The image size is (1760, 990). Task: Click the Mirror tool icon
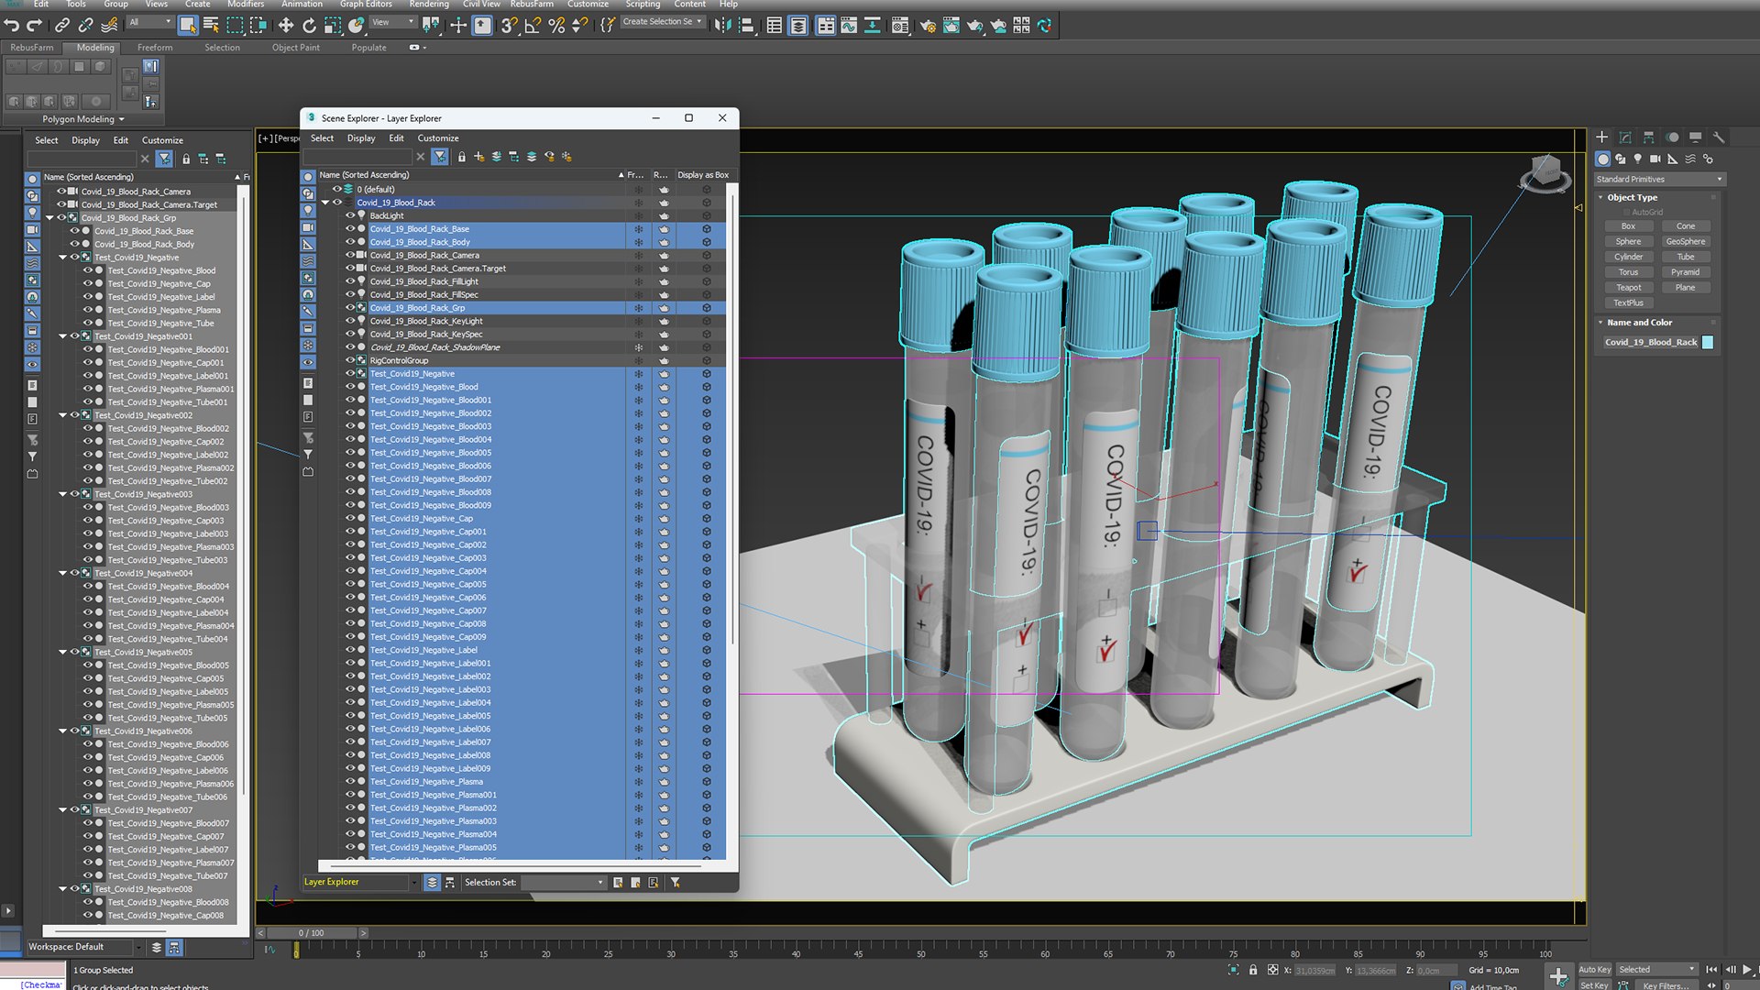[723, 25]
